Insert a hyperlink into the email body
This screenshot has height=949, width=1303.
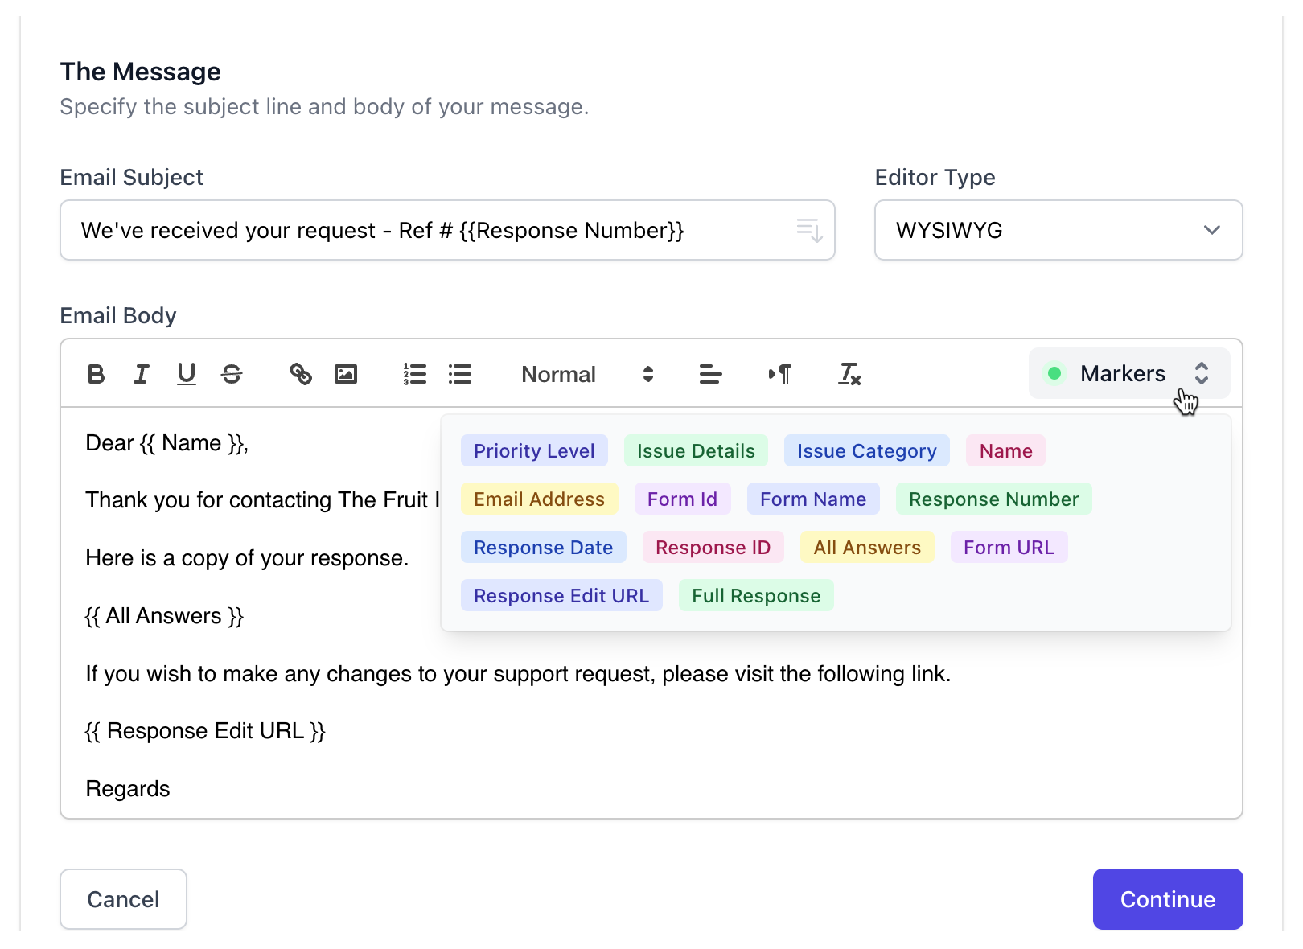tap(300, 373)
